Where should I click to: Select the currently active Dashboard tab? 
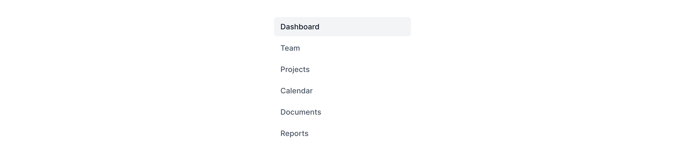300,27
